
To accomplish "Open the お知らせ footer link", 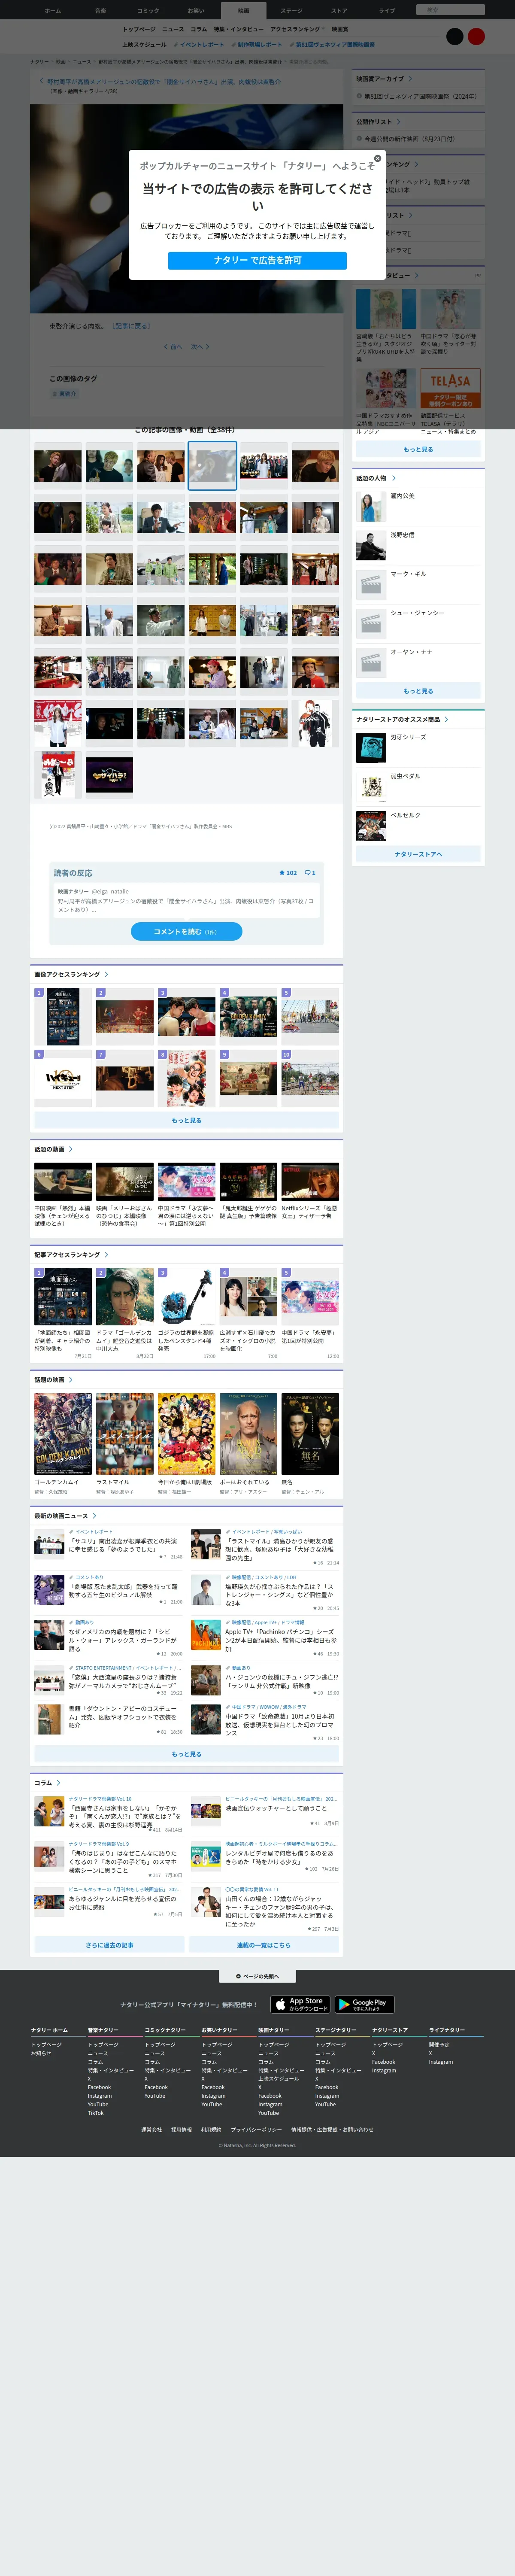I will 41,2053.
